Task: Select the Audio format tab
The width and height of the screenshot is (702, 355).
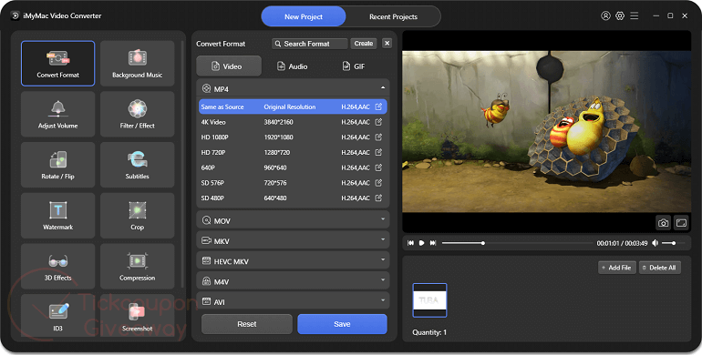Action: coord(293,66)
